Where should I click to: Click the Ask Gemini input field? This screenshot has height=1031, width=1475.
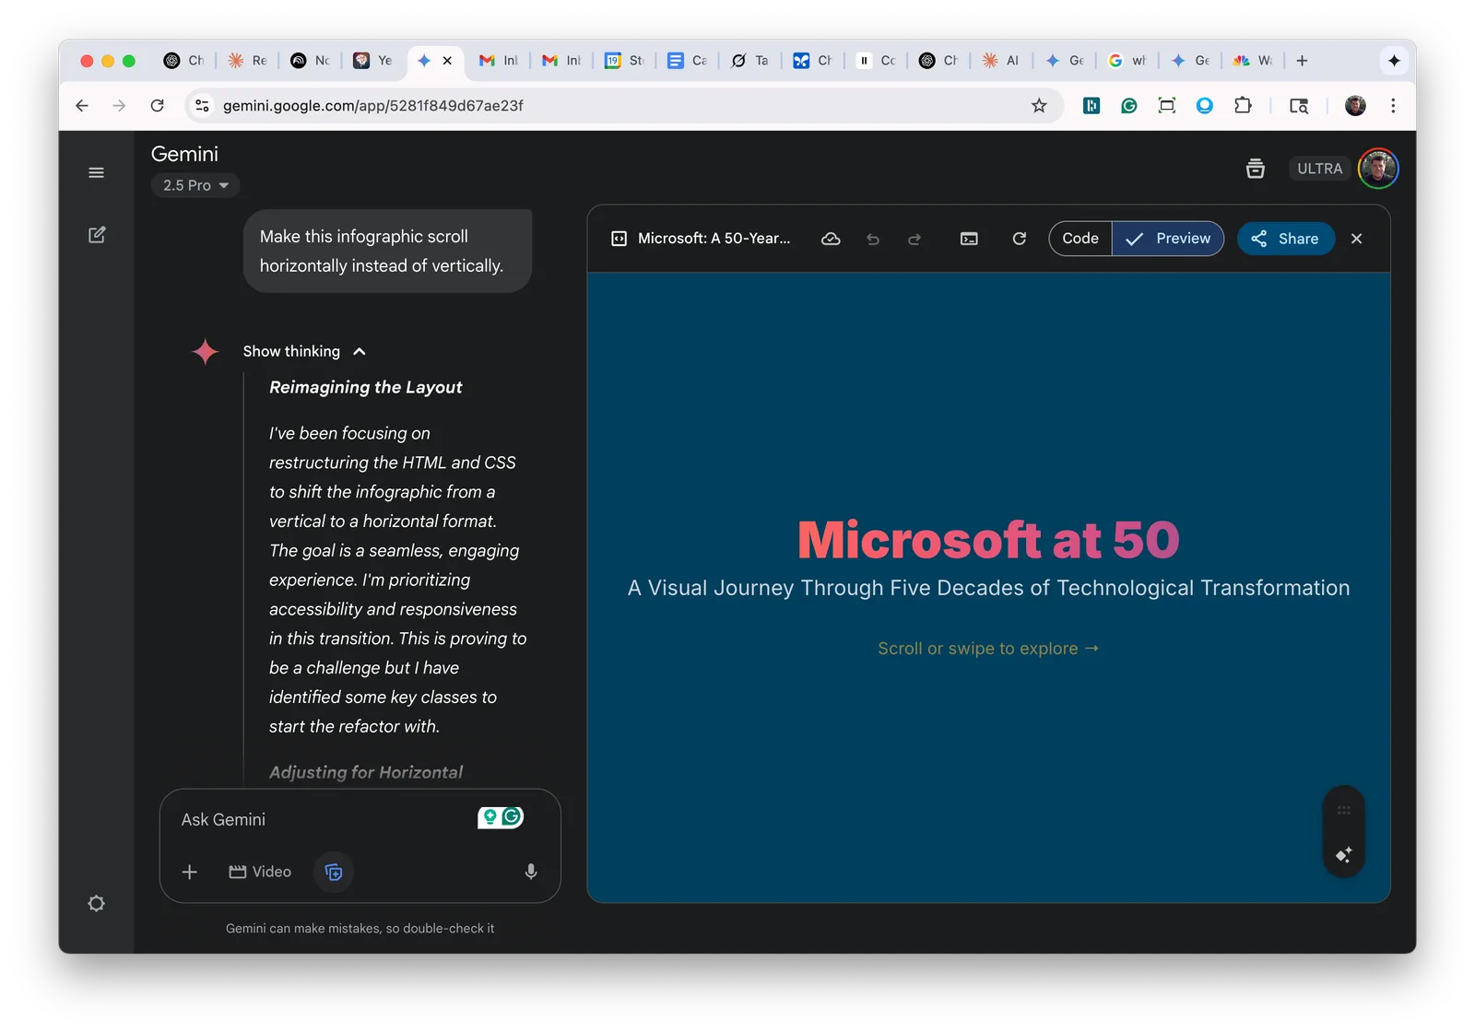pos(323,819)
